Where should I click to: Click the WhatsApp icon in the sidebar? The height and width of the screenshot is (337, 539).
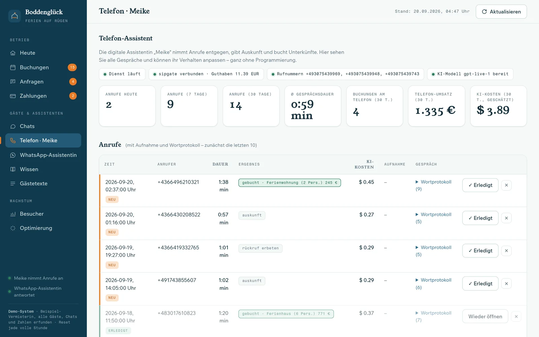(13, 155)
